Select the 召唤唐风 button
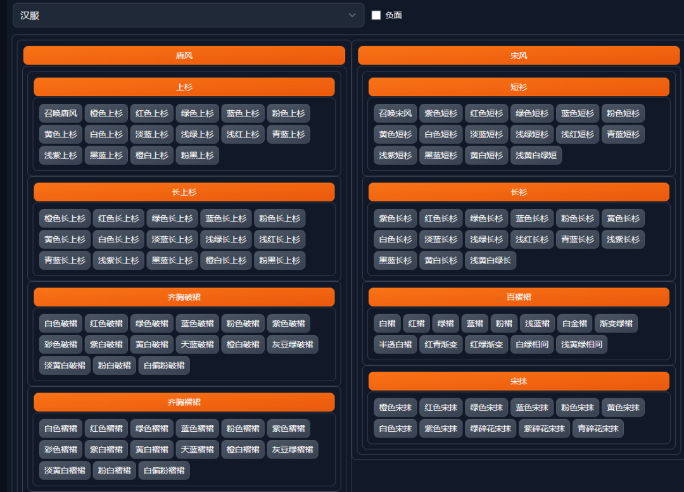Viewport: 684px width, 492px height. pyautogui.click(x=60, y=113)
